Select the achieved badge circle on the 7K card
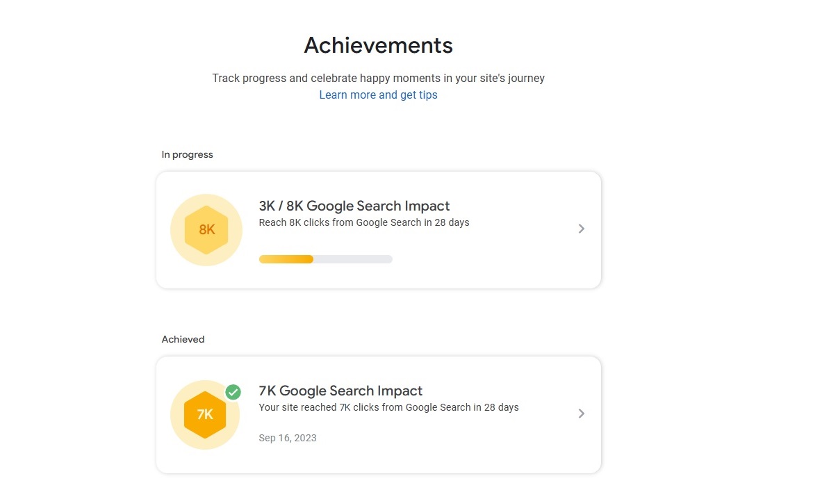813x483 pixels. click(x=204, y=414)
